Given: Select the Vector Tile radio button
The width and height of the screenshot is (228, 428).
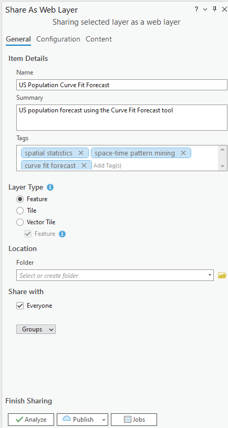Looking at the screenshot, I should point(20,222).
